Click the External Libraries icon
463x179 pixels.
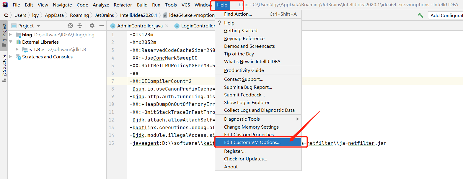tap(18, 42)
